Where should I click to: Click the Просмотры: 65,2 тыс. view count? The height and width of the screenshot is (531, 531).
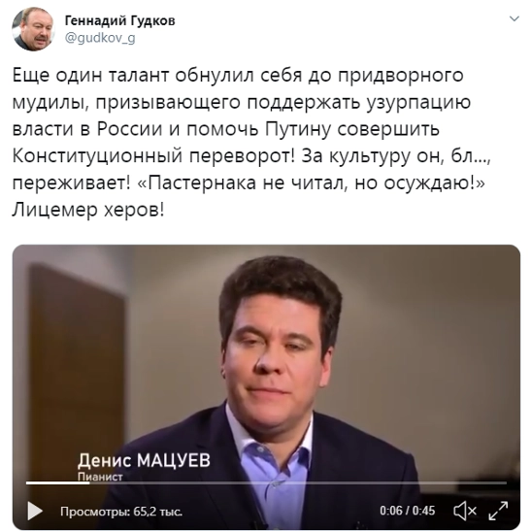pyautogui.click(x=121, y=511)
